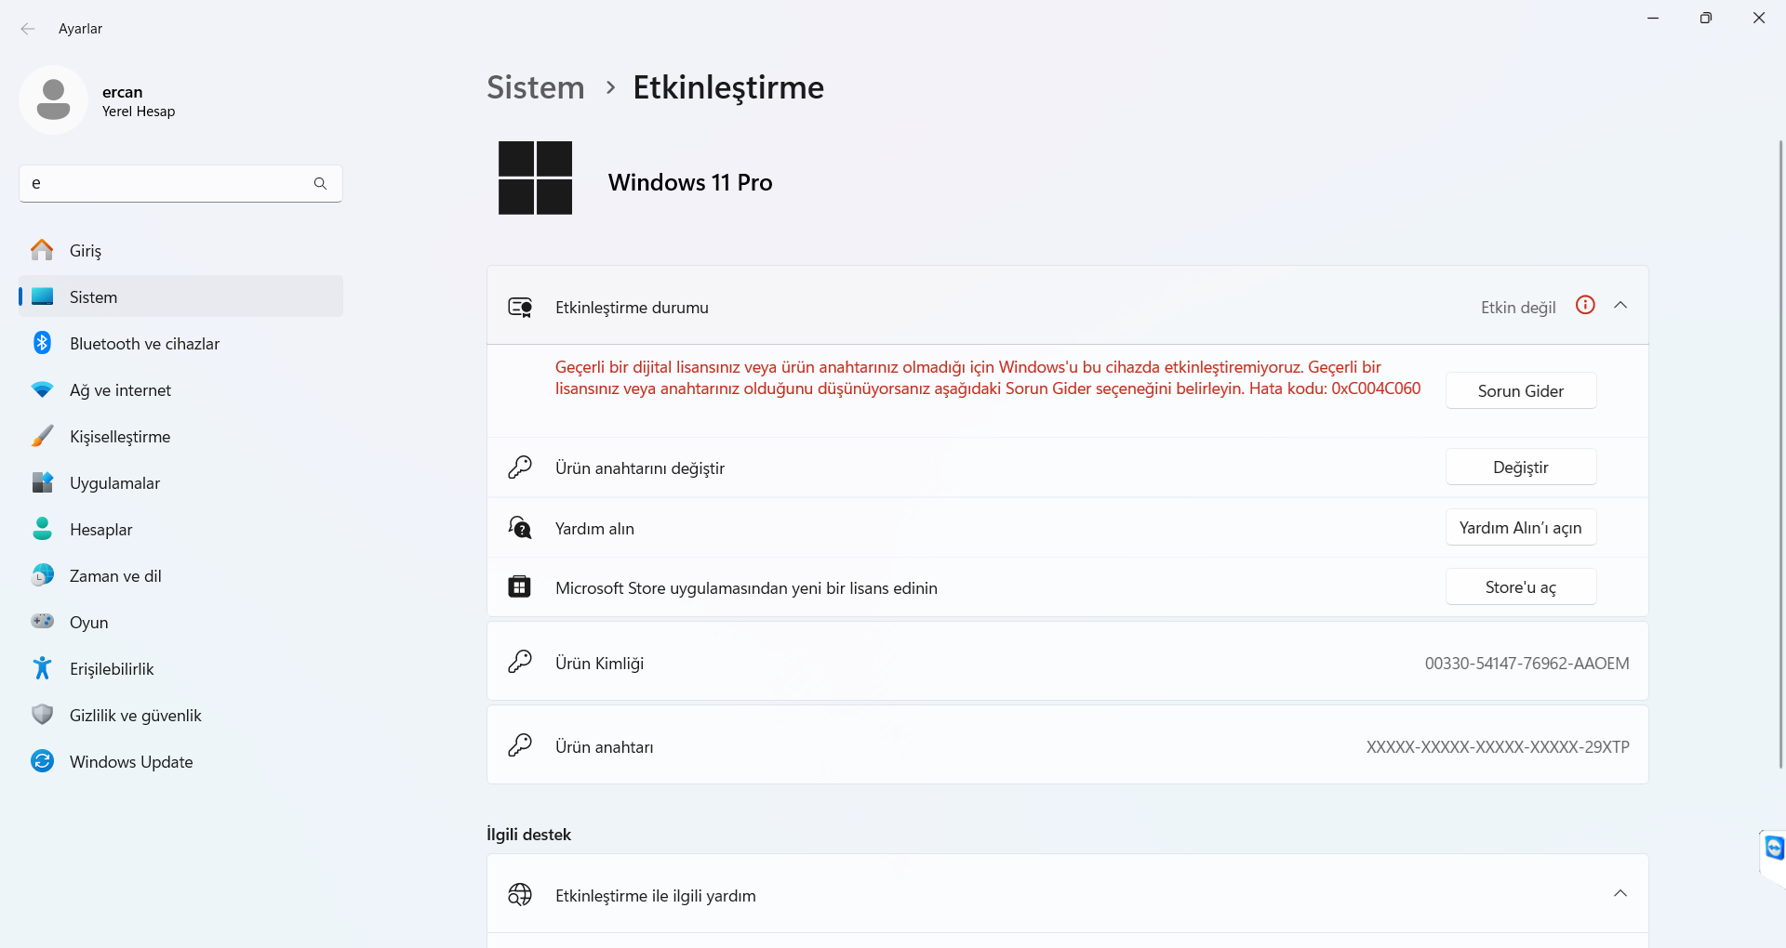Collapse the Etkinleştirme durumu section chevron
Viewport: 1786px width, 948px height.
pyautogui.click(x=1620, y=305)
